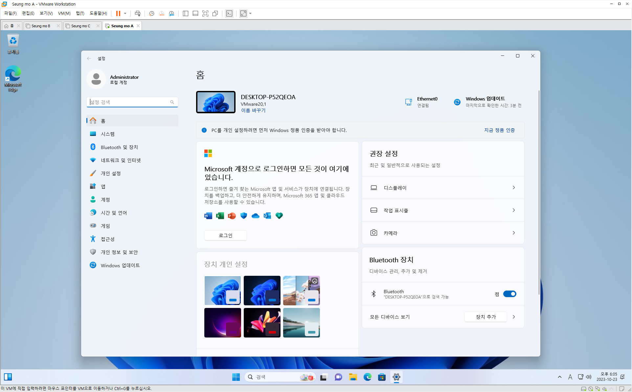Click the 지금 정품 인증 link
This screenshot has width=632, height=392.
click(499, 130)
